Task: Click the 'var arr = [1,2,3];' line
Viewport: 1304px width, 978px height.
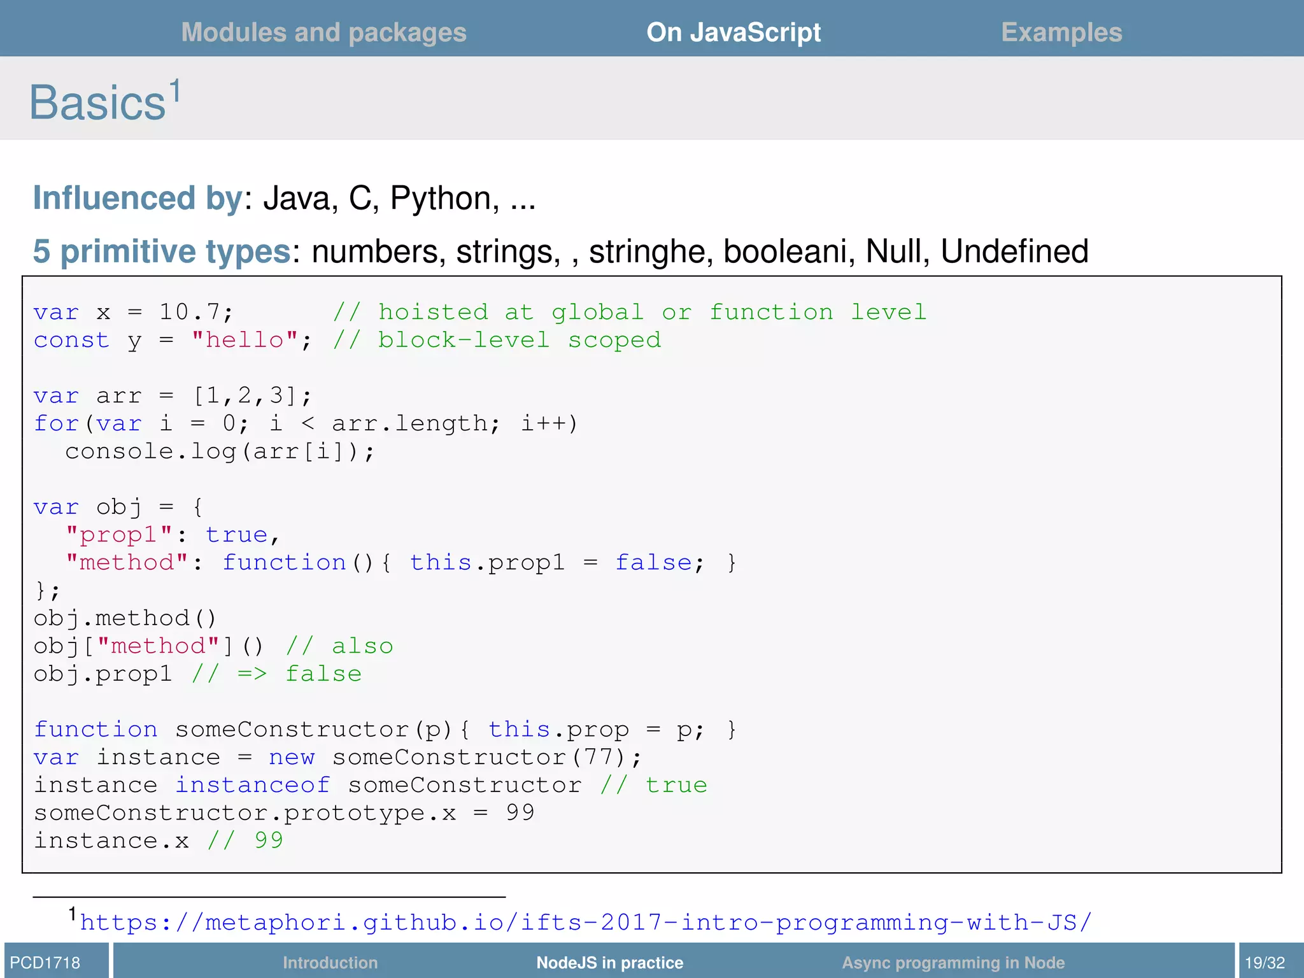Action: 173,396
